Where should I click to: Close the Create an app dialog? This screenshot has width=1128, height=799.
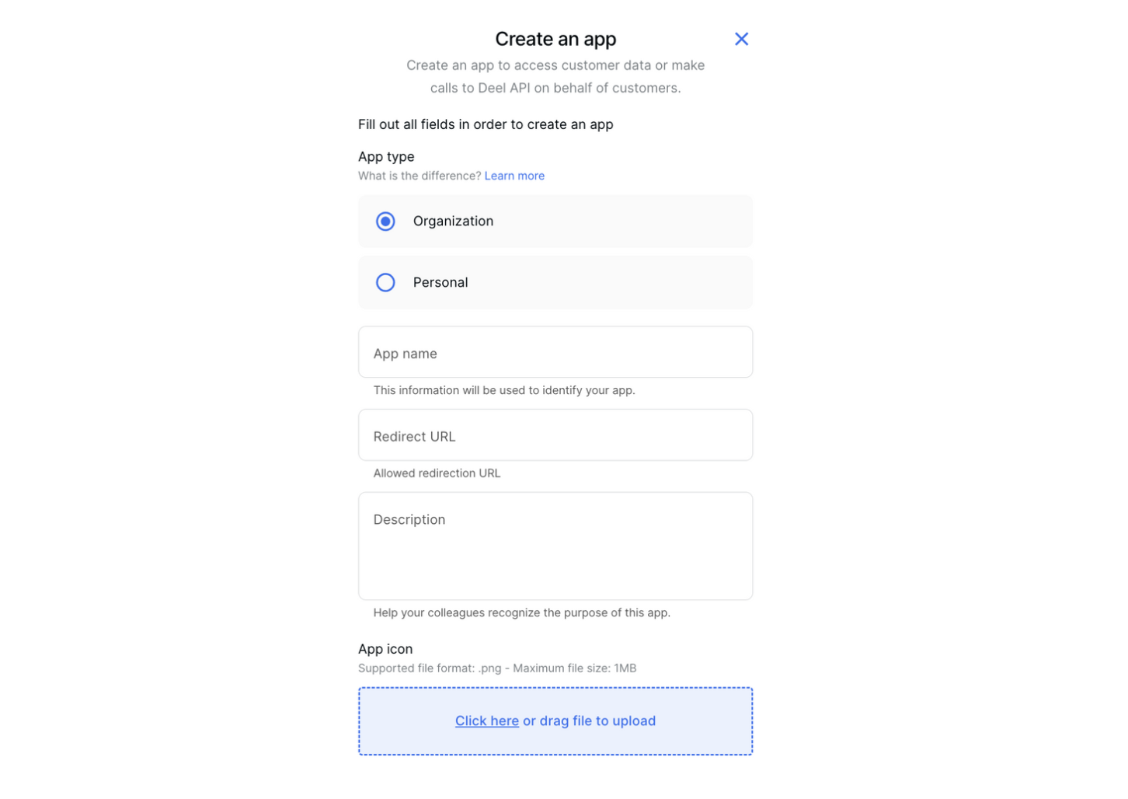click(741, 39)
